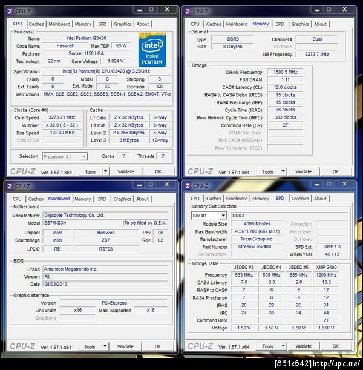Click OK button in Mainboard window
The width and height of the screenshot is (363, 370).
[158, 346]
